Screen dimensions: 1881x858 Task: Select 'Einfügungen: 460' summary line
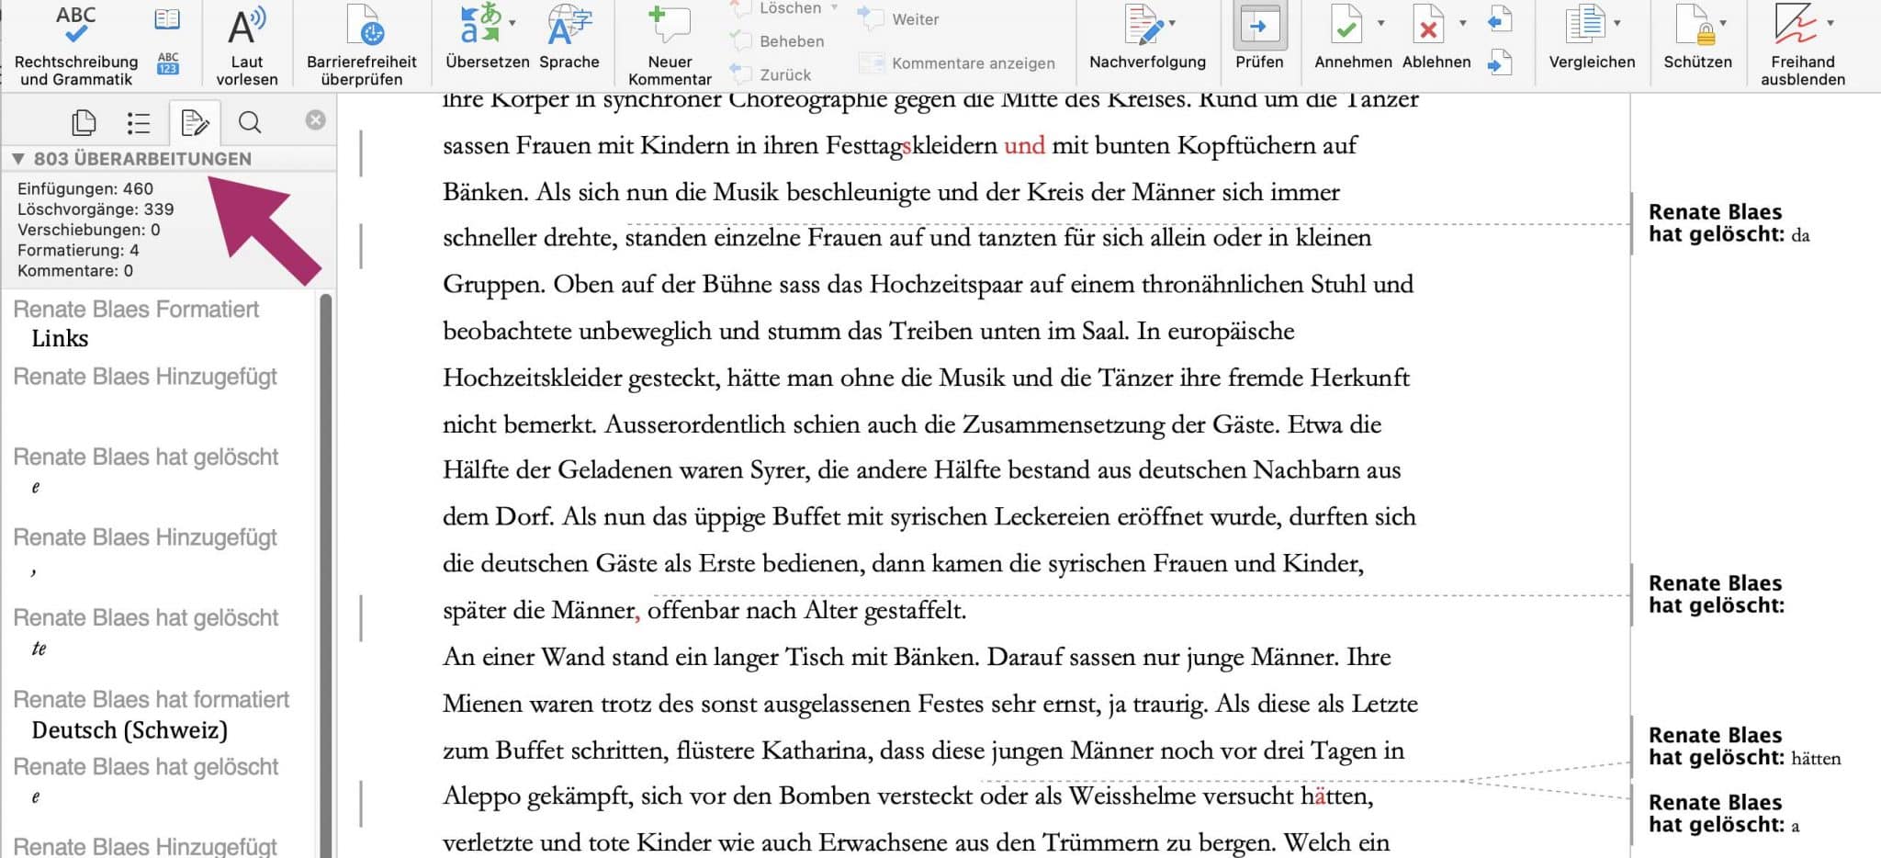85,188
